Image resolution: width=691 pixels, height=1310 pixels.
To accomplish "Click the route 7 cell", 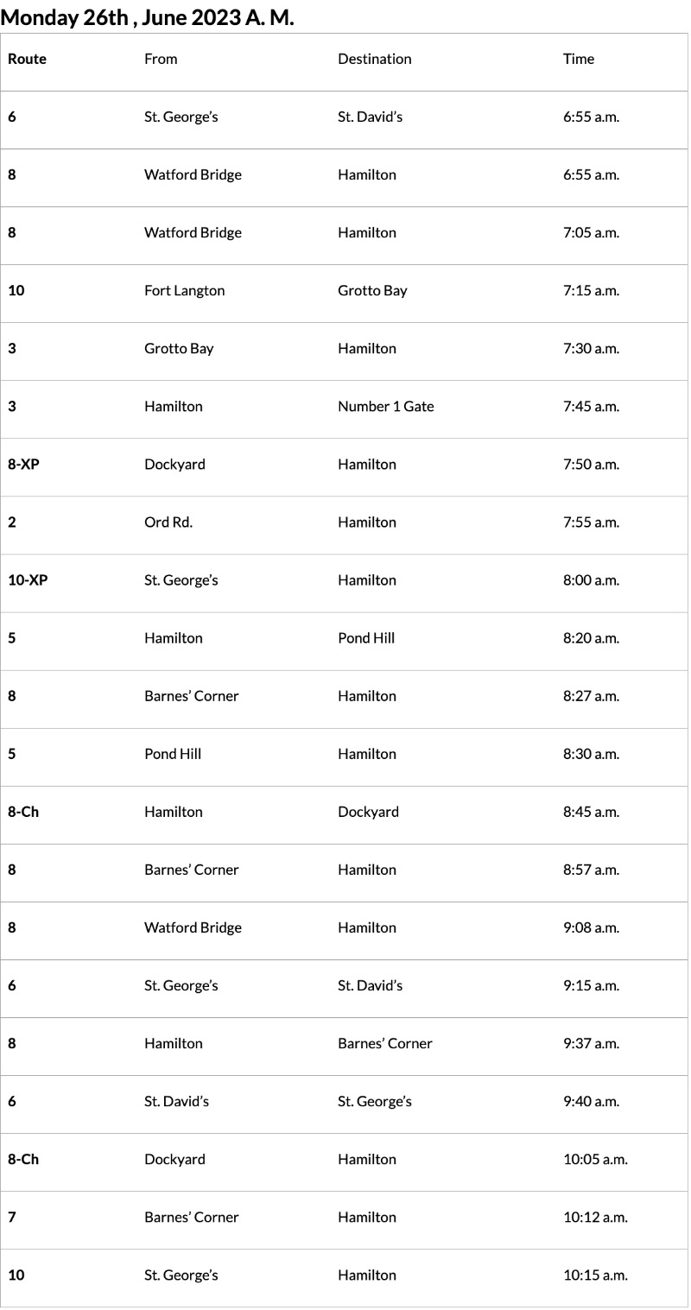I will 12,1216.
